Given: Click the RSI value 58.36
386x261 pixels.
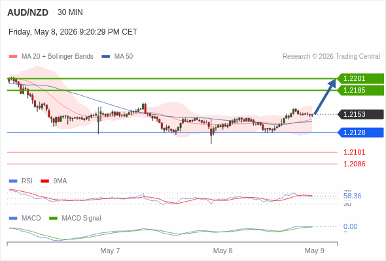Looking at the screenshot, I should click(352, 196).
